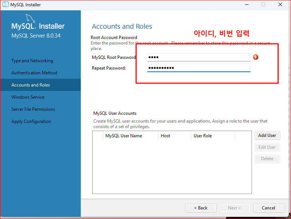291x219 pixels.
Task: Focus the Repeat Password field
Action: click(x=198, y=68)
